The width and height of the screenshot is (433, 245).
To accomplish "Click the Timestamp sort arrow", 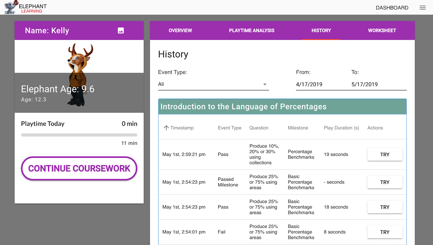I will [166, 128].
